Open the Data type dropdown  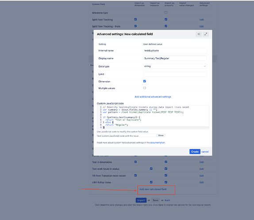click(175, 66)
